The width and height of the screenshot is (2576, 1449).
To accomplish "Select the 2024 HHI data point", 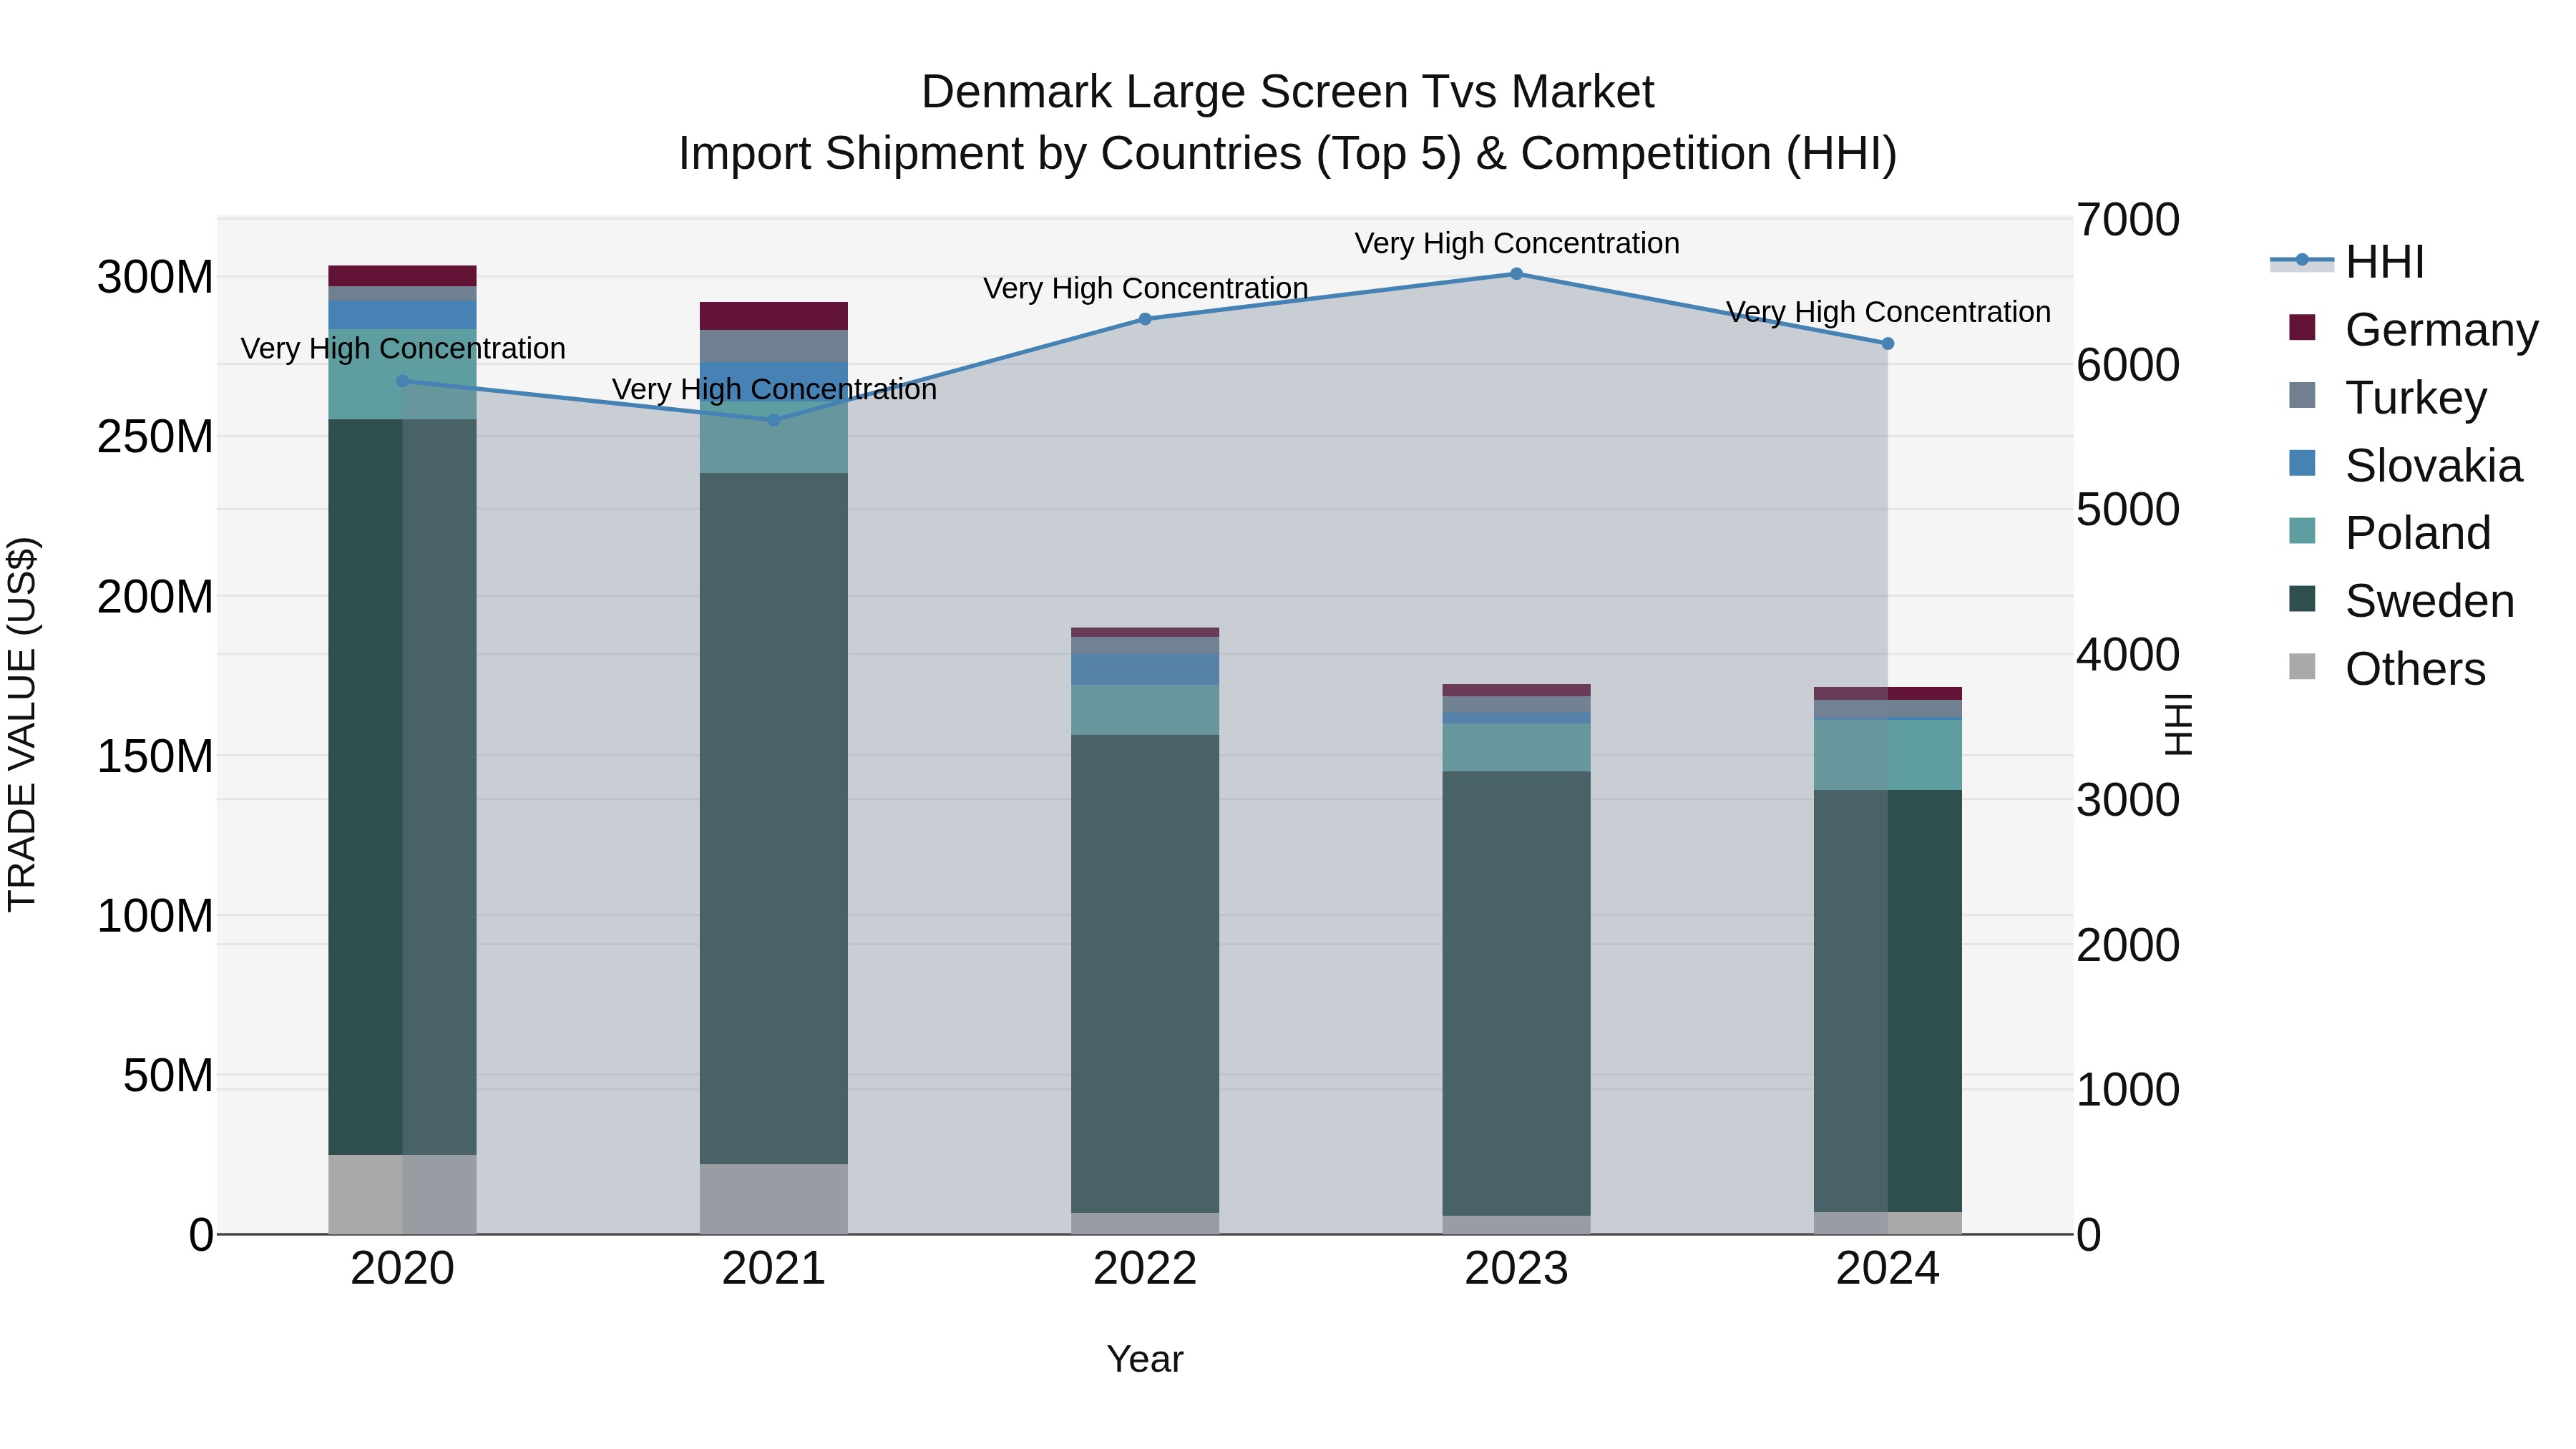I will (x=1888, y=344).
